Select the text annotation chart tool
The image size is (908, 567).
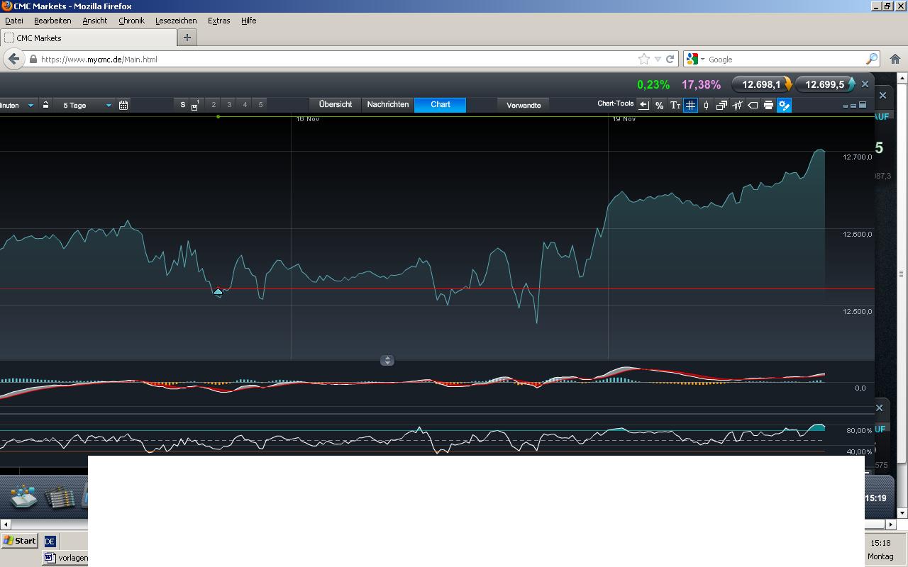(x=675, y=106)
